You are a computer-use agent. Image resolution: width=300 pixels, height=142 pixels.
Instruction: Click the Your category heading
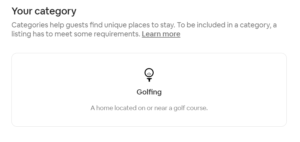pyautogui.click(x=44, y=11)
